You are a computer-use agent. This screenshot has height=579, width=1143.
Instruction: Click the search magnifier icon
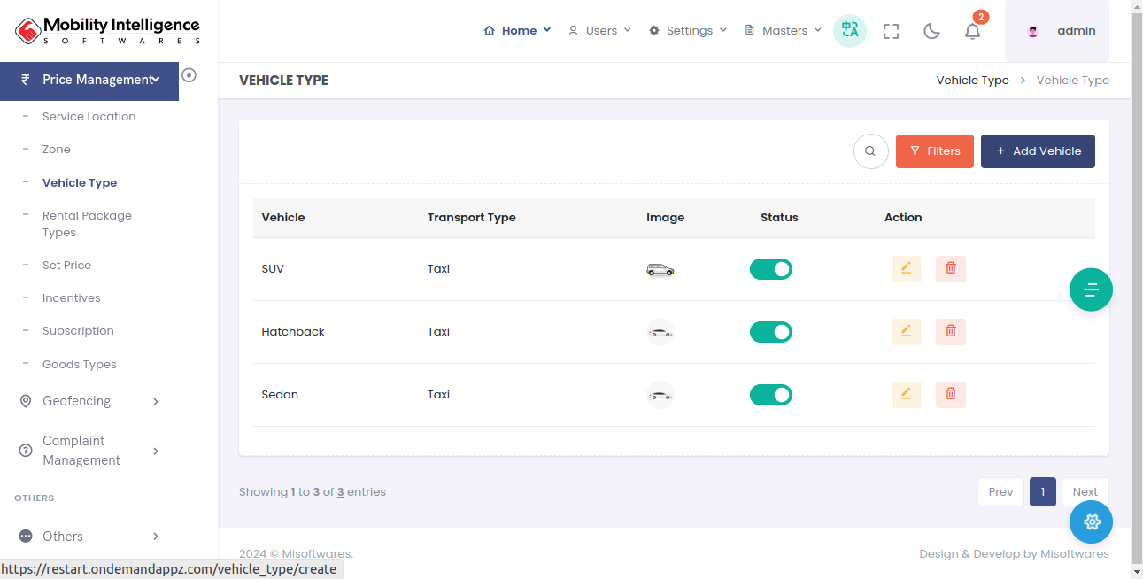[870, 151]
